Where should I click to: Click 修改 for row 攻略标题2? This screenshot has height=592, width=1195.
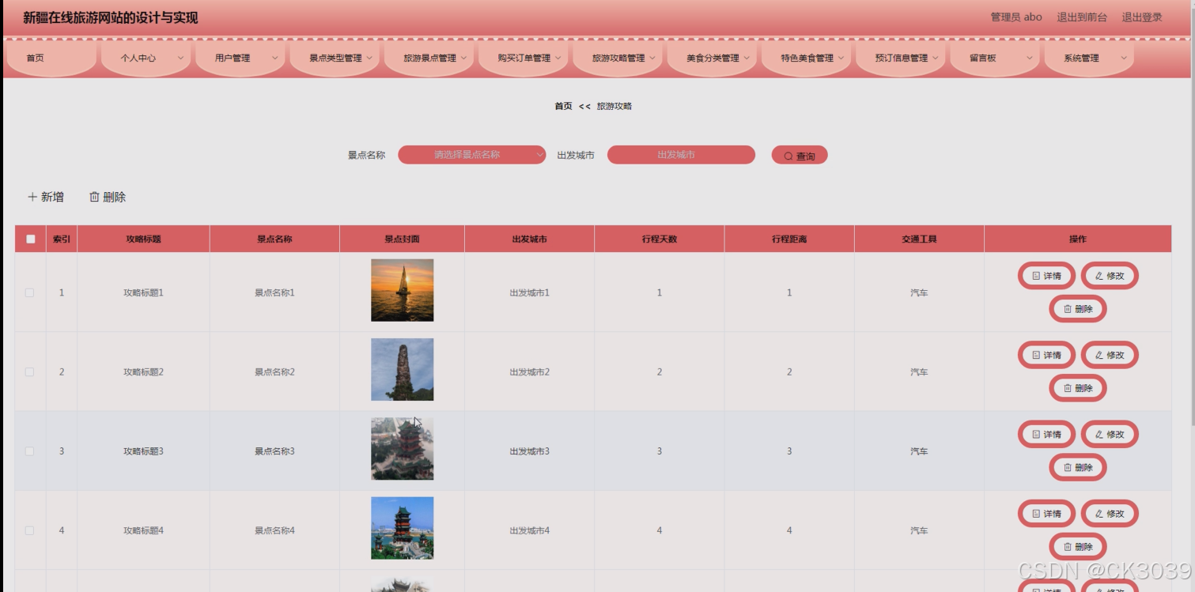pos(1110,355)
